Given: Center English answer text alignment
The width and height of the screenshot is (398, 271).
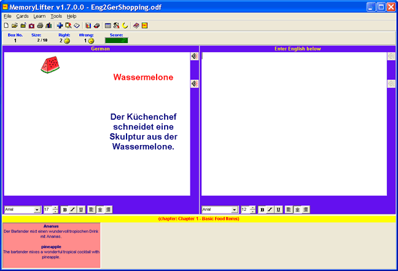Looking at the screenshot, I should (x=297, y=210).
